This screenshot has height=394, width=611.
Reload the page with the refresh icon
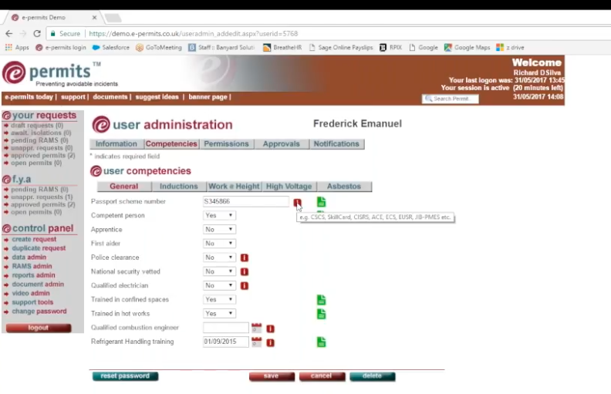37,33
